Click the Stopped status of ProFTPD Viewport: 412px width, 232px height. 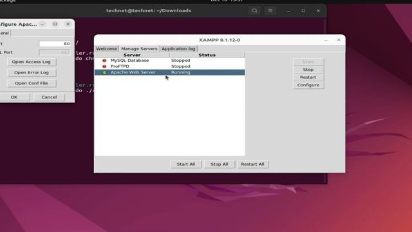click(180, 66)
